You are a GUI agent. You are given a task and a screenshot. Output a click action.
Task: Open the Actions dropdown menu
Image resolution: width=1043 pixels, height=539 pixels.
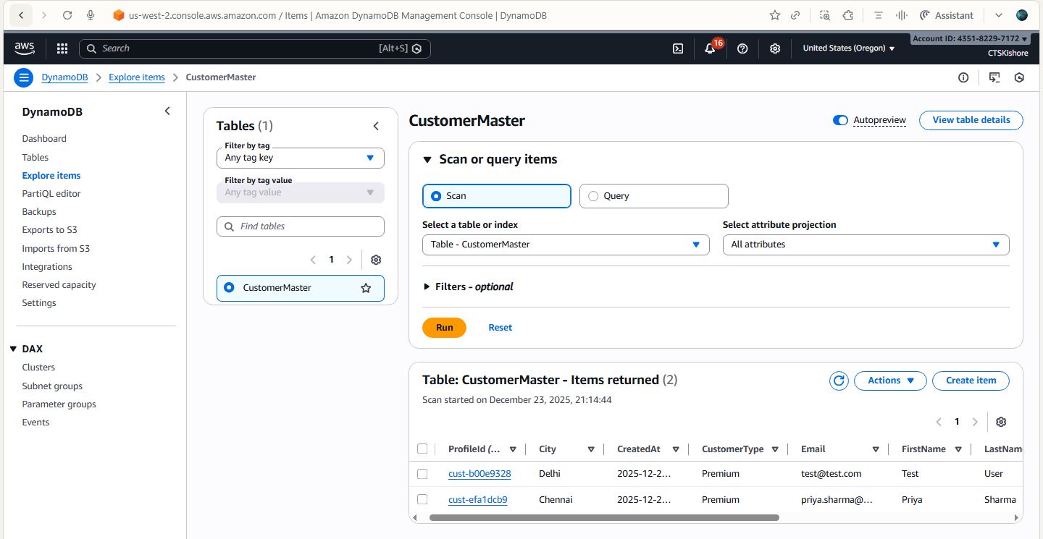890,381
